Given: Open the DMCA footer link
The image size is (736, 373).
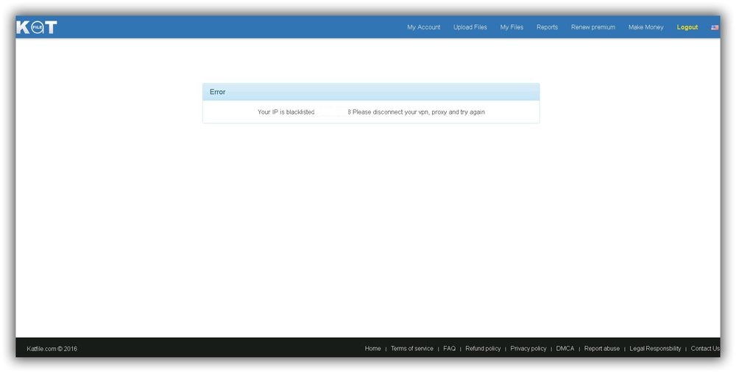Looking at the screenshot, I should point(565,349).
